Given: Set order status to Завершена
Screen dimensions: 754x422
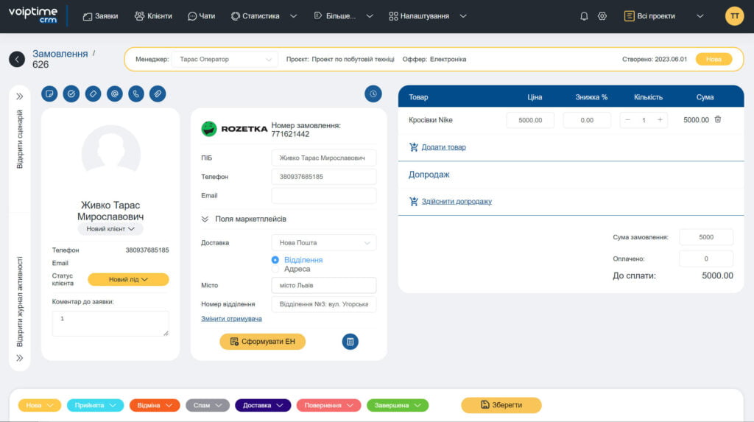Looking at the screenshot, I should (x=398, y=406).
